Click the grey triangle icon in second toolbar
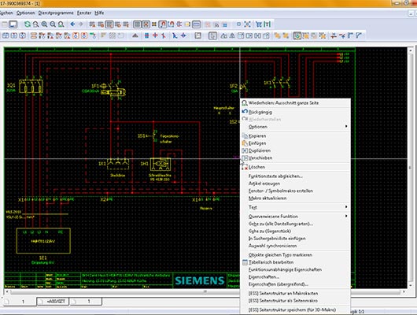Screen dimensions: 417x315 [135, 35]
